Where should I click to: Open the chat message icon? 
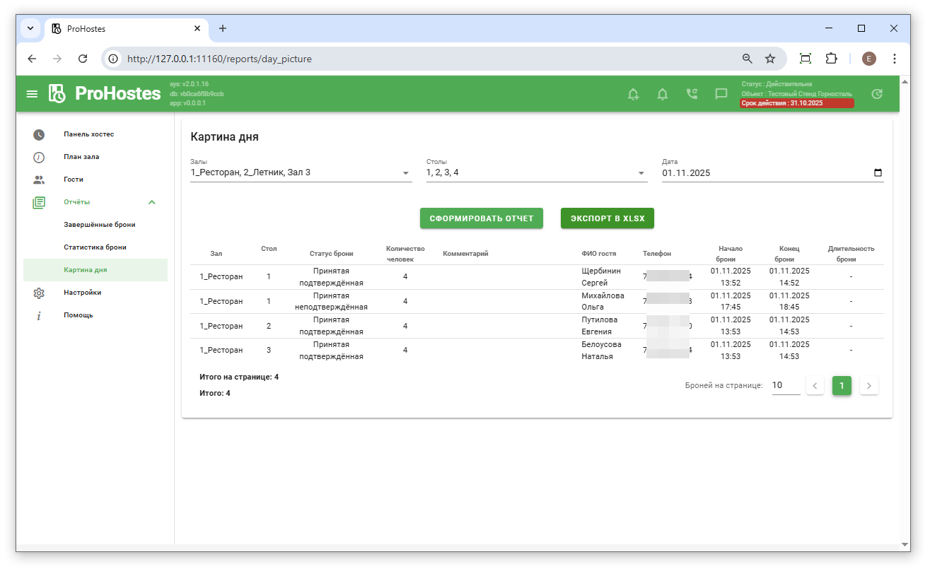point(721,94)
